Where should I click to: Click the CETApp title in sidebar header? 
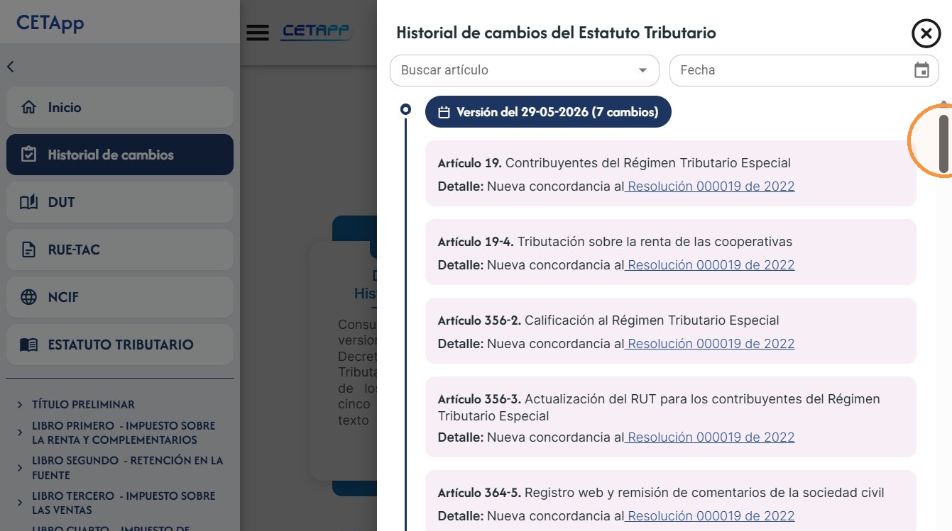(x=50, y=23)
